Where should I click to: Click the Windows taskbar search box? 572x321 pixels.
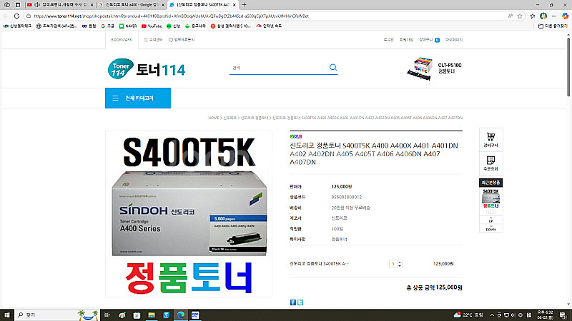[57, 315]
